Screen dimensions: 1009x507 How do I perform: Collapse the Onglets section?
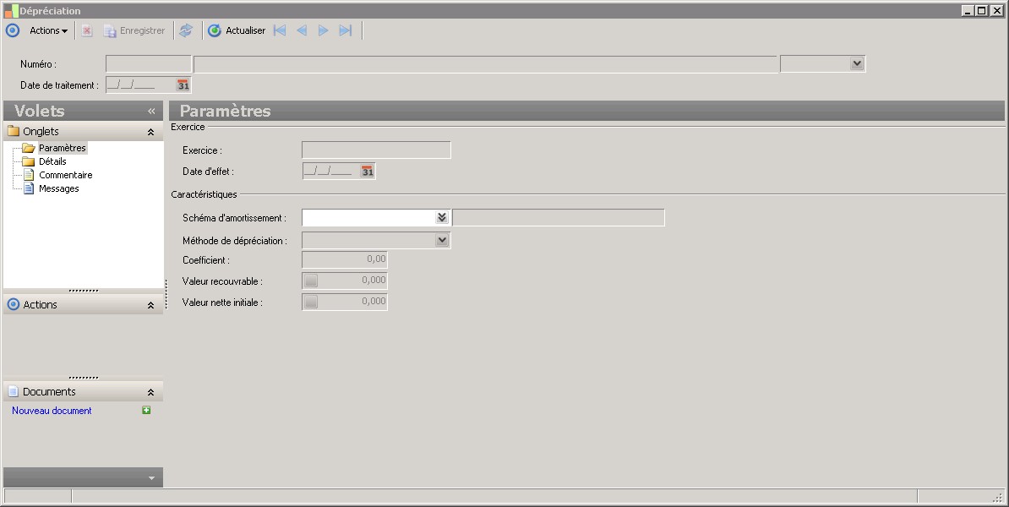[x=150, y=132]
